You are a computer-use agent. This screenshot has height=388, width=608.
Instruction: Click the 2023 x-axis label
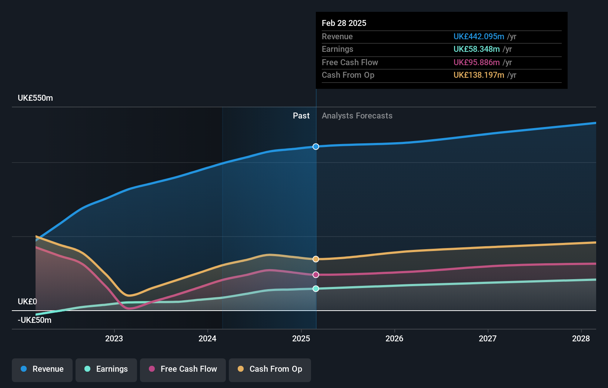(114, 338)
